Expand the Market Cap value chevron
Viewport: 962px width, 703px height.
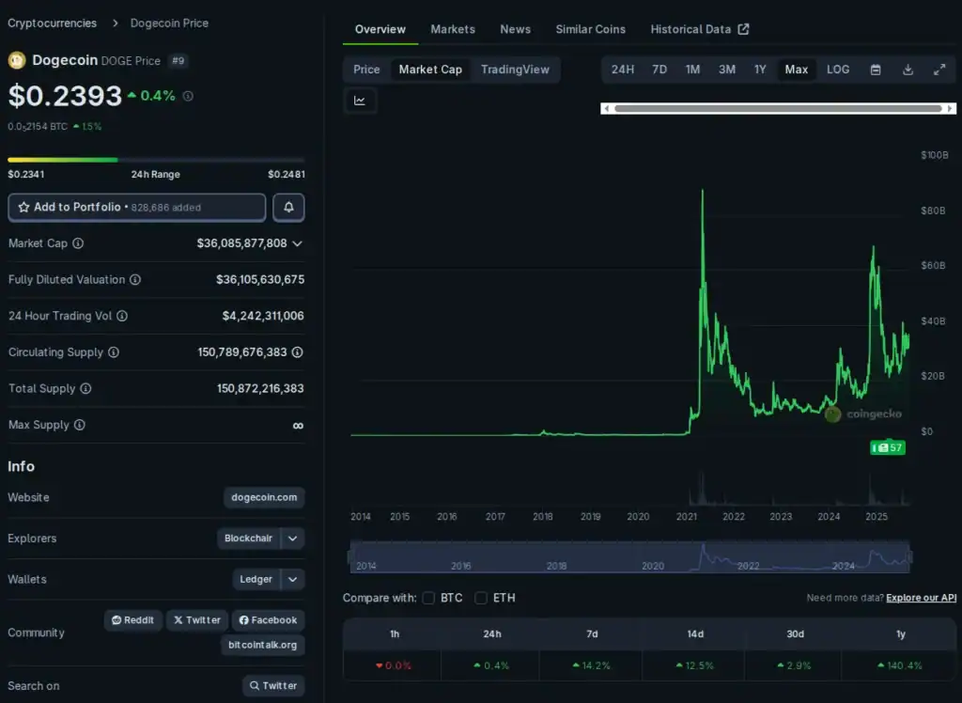click(x=298, y=243)
